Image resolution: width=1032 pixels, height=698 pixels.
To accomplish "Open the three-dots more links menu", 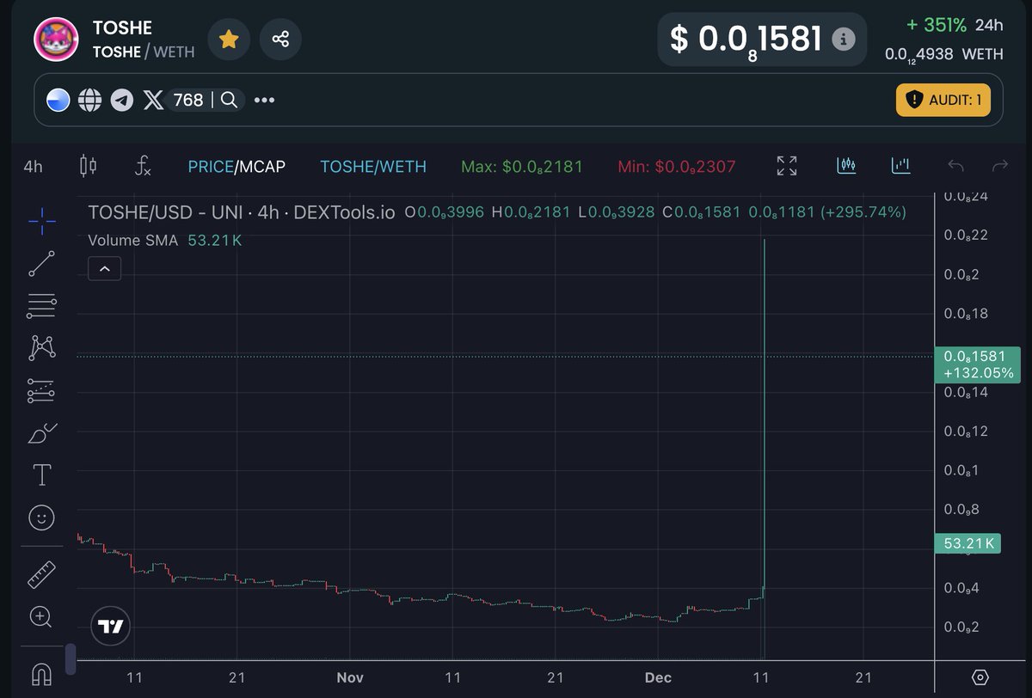I will 265,101.
